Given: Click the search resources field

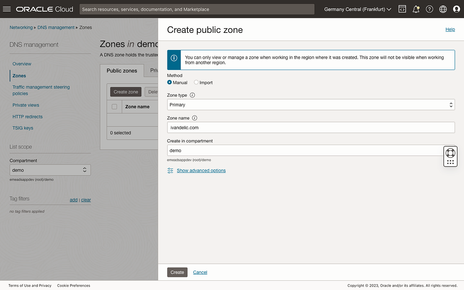Looking at the screenshot, I should coord(197,9).
